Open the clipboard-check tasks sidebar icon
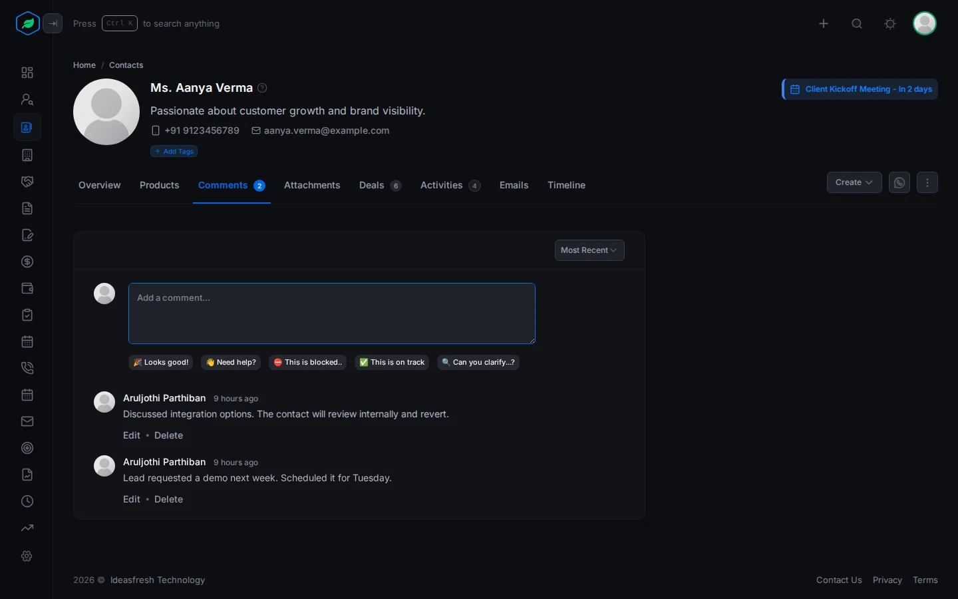 pyautogui.click(x=27, y=315)
